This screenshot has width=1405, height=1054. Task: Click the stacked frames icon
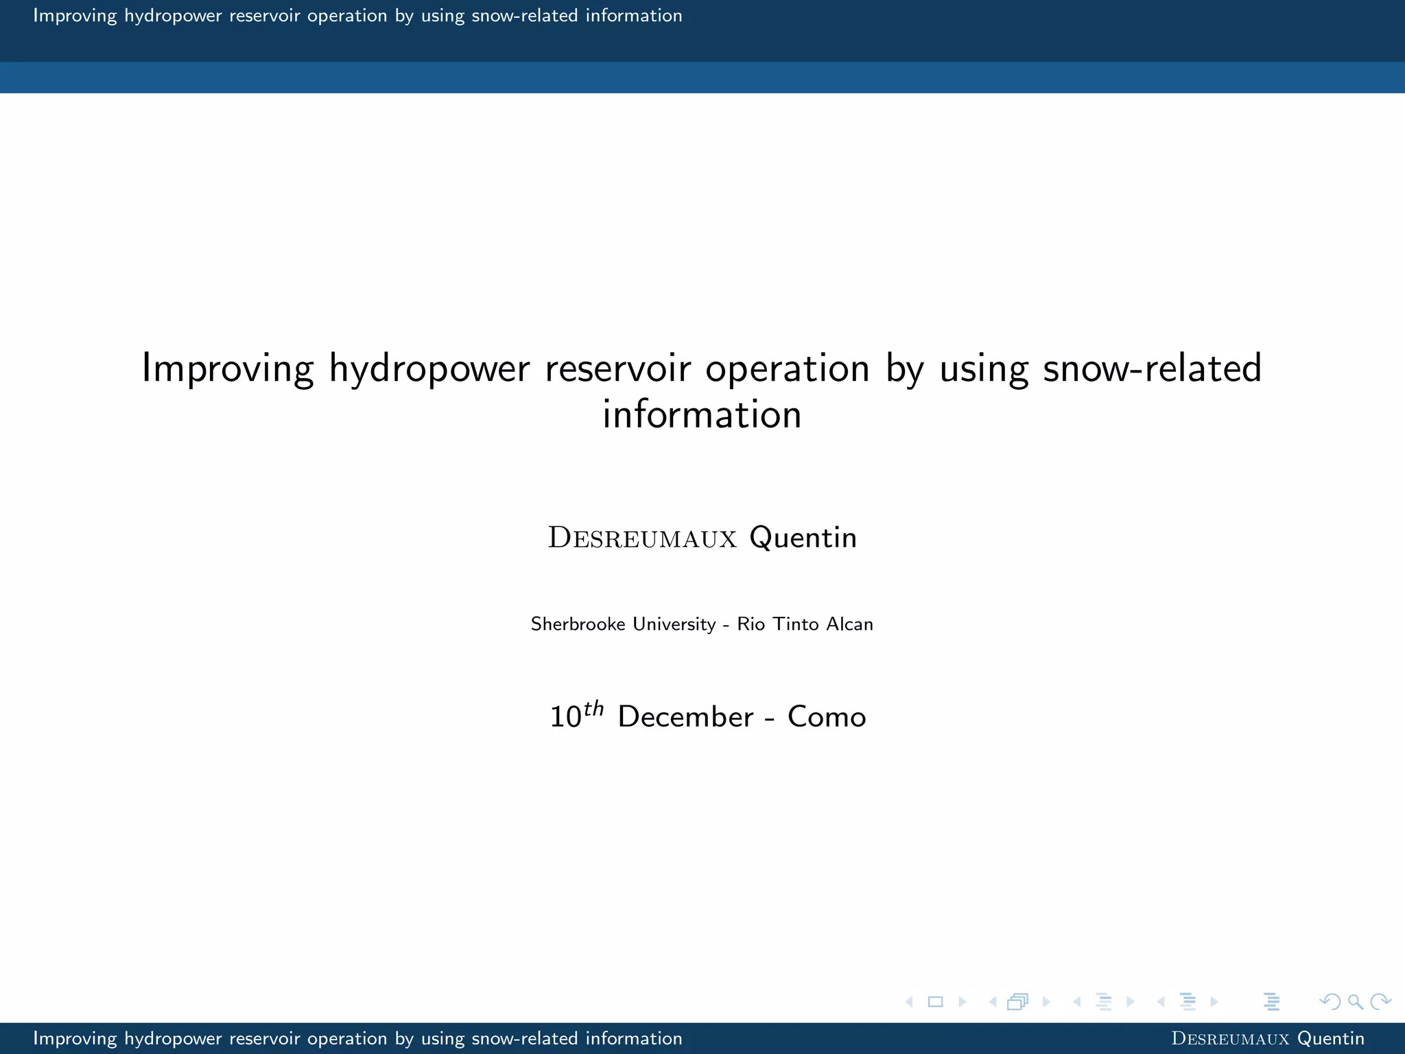coord(1017,1002)
